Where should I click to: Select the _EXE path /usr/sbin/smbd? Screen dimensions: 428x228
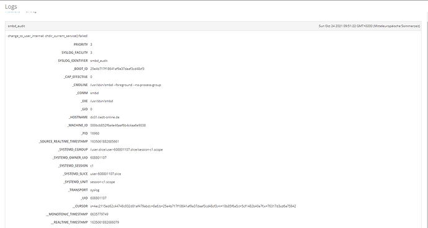click(102, 101)
